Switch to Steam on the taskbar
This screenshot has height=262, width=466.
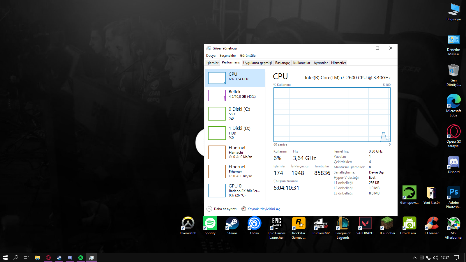[59, 258]
